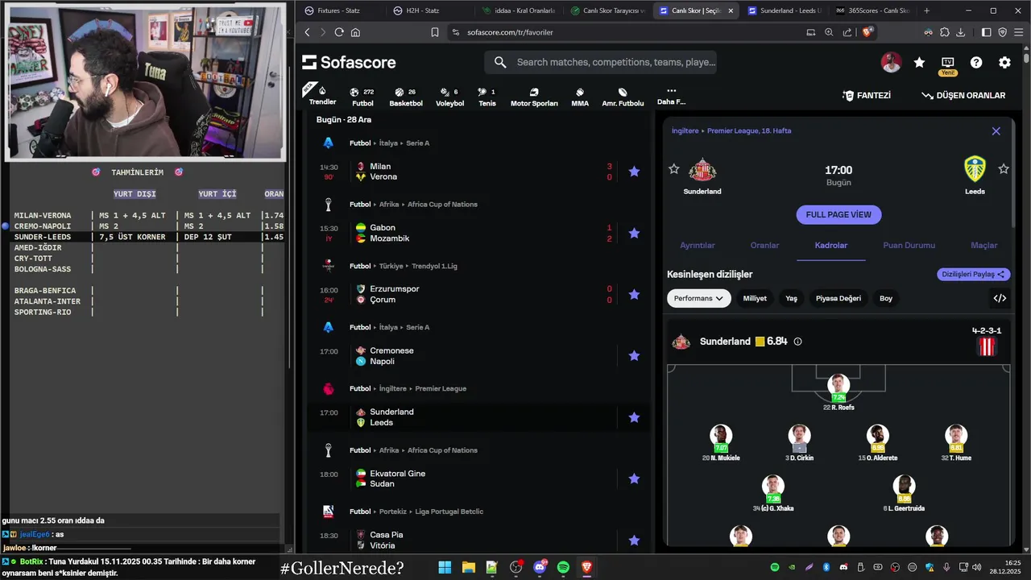Toggle the browser sidebar panel icon
Image resolution: width=1031 pixels, height=580 pixels.
[986, 32]
